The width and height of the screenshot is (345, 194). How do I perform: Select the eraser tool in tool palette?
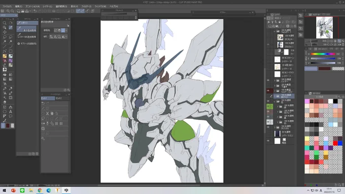[5, 102]
